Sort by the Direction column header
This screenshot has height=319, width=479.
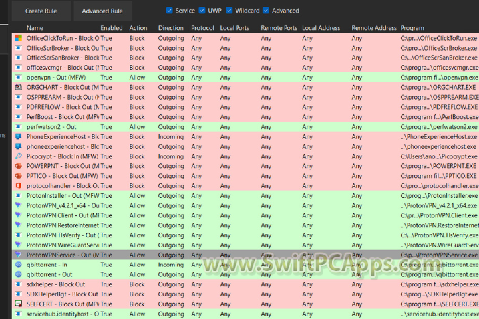point(170,28)
